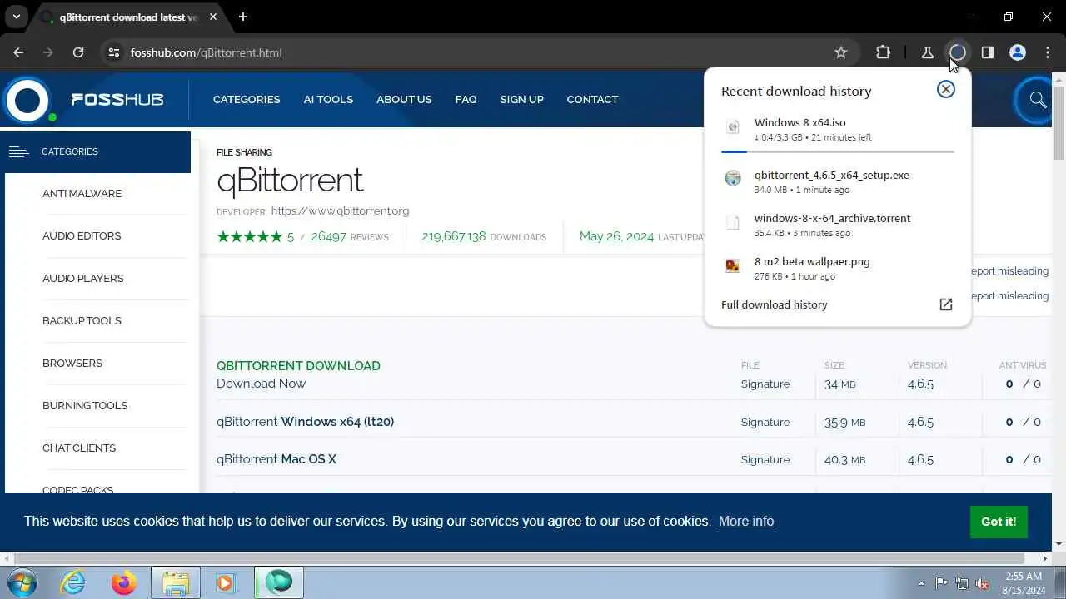The image size is (1066, 599).
Task: Open ABOUT US navigation item
Action: (404, 99)
